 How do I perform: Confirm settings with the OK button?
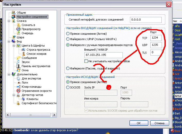(x=139, y=123)
